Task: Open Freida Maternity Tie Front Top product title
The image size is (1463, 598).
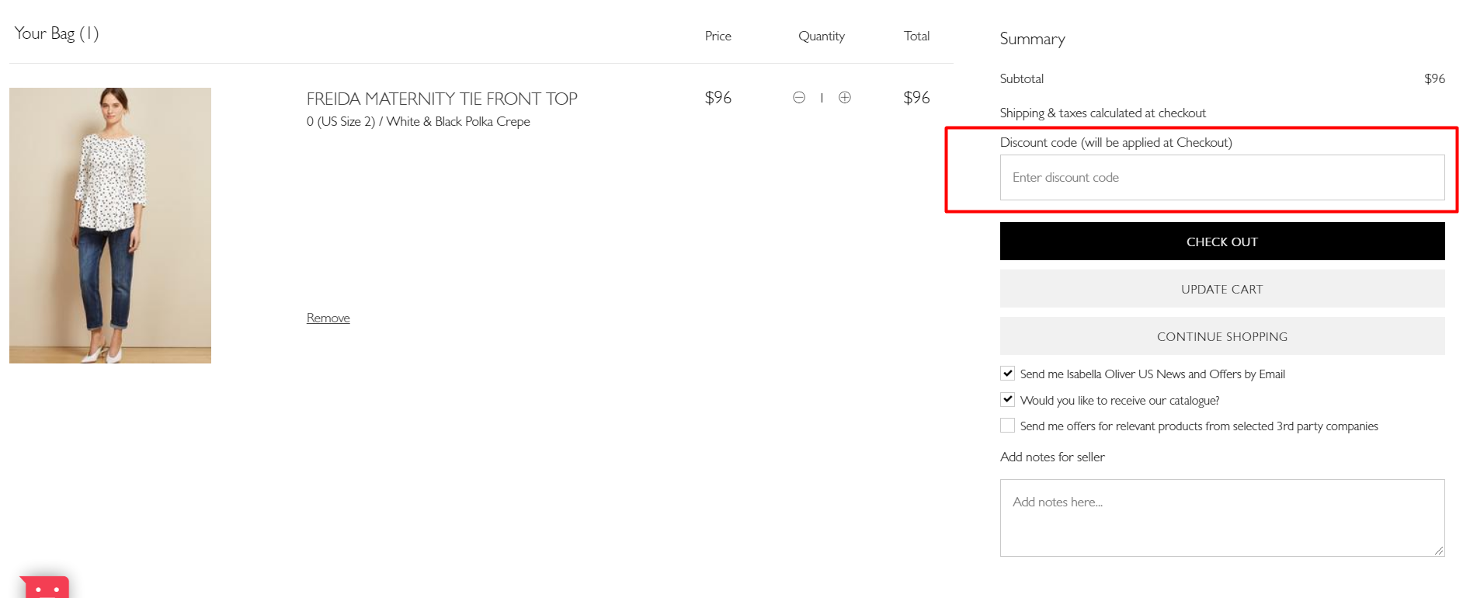Action: click(x=441, y=99)
